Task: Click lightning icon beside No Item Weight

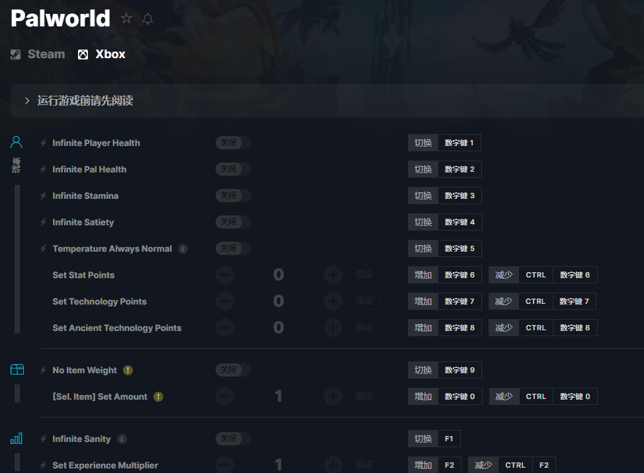Action: [x=44, y=370]
